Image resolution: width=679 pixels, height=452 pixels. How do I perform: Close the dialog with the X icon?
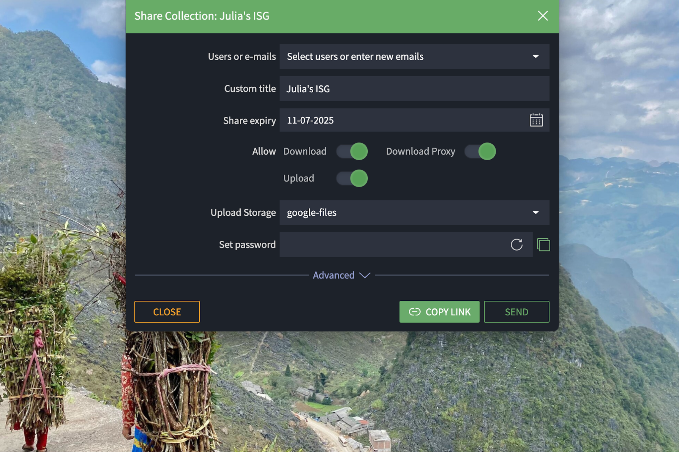pos(542,16)
